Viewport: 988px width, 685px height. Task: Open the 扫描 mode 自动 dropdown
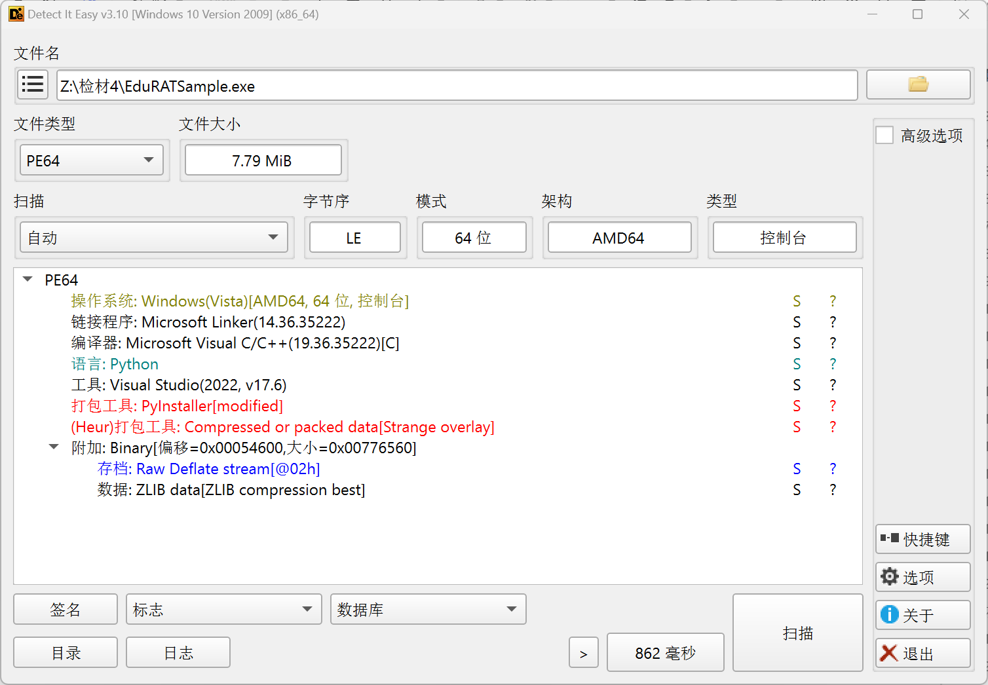point(154,238)
